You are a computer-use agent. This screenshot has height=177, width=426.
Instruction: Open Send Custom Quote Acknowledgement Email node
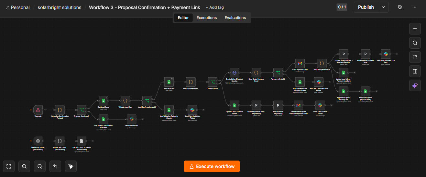tap(299, 105)
